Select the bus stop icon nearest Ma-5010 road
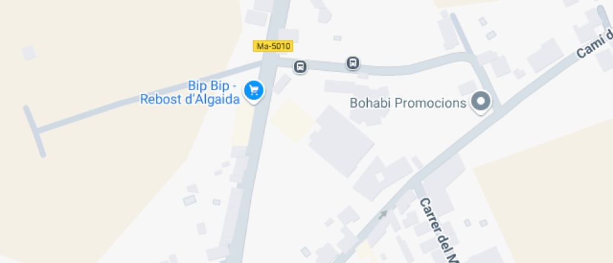This screenshot has height=263, width=613. tap(300, 66)
